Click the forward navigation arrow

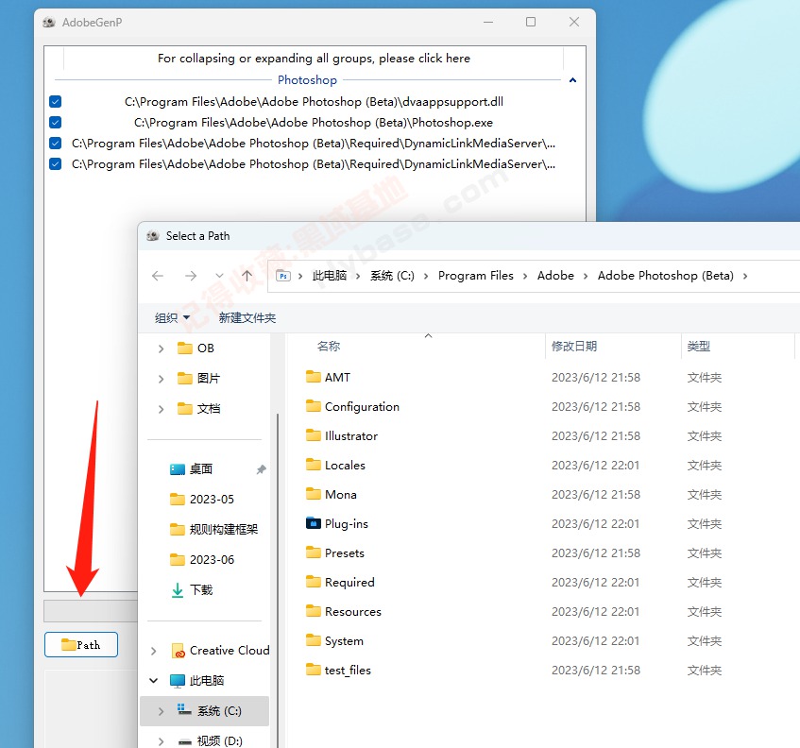tap(191, 276)
